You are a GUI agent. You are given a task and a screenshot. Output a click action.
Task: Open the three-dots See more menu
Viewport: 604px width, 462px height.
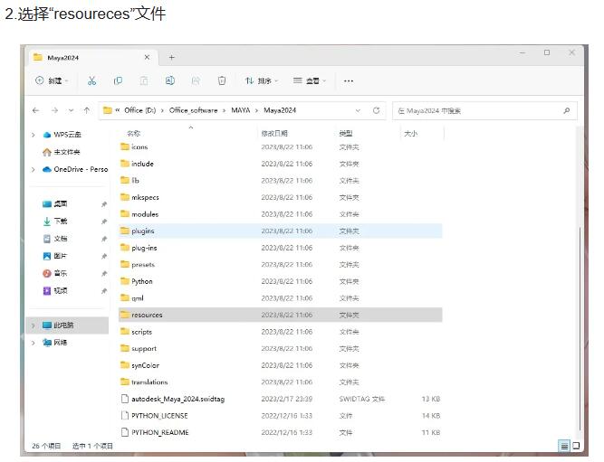(x=349, y=81)
